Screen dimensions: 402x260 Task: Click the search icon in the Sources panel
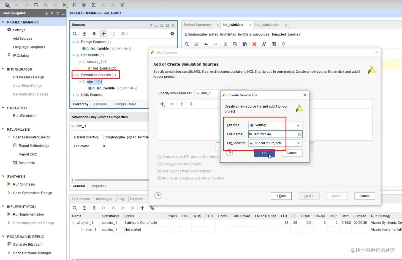(75, 34)
